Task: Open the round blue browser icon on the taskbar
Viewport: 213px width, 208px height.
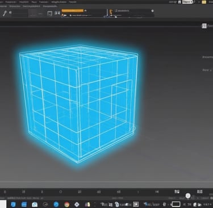Action: 56,205
